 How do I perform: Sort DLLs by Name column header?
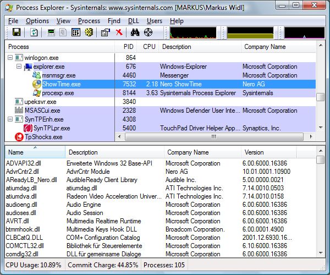point(35,152)
